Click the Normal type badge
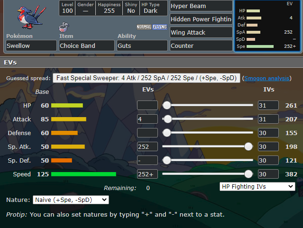The image size is (303, 228). tap(144, 27)
